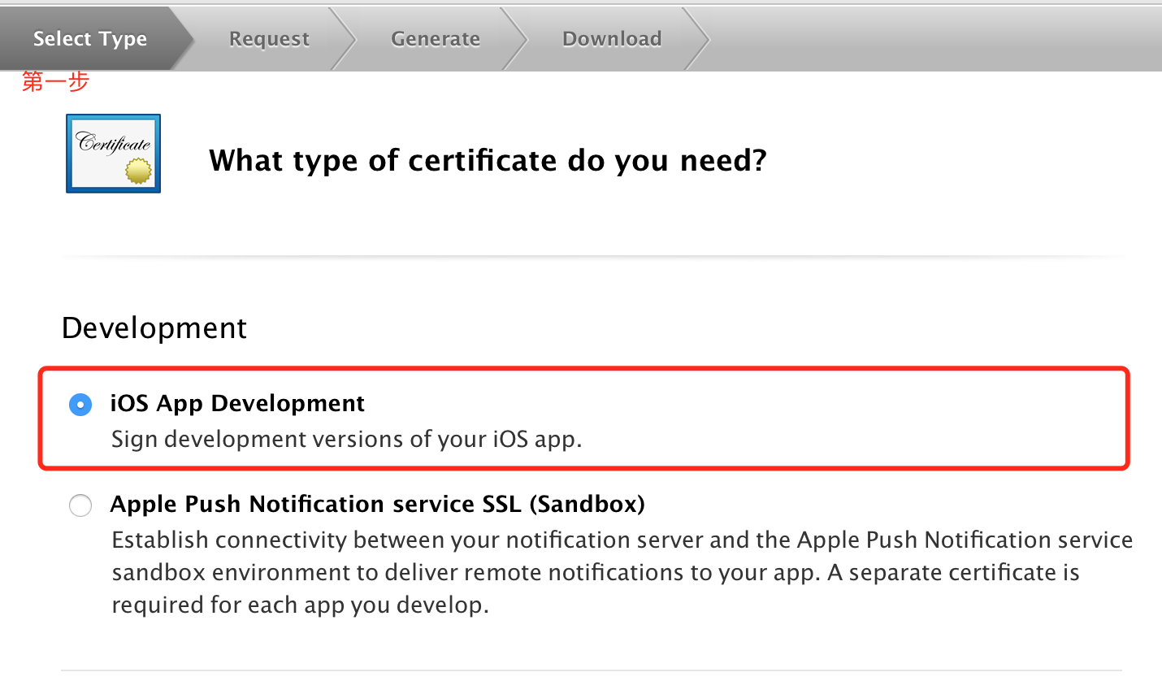
Task: Click the Certificate icon image
Action: tap(113, 154)
